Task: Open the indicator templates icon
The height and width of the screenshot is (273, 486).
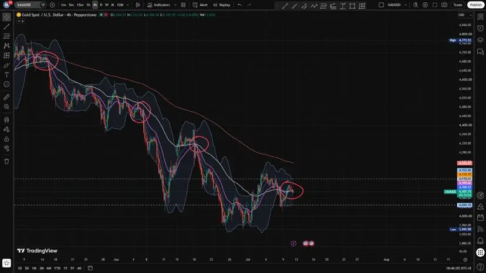Action: [184, 5]
